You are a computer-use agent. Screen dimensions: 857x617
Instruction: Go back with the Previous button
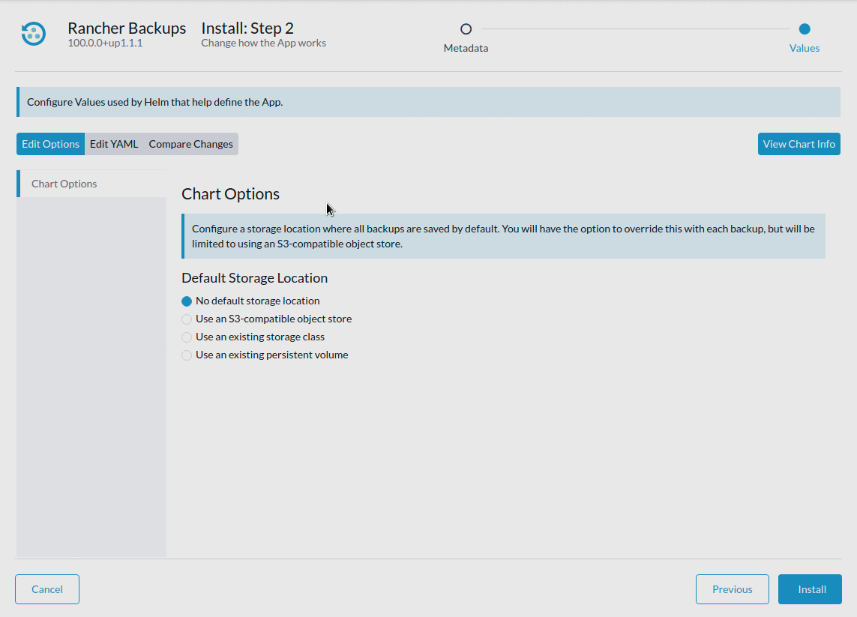click(732, 589)
